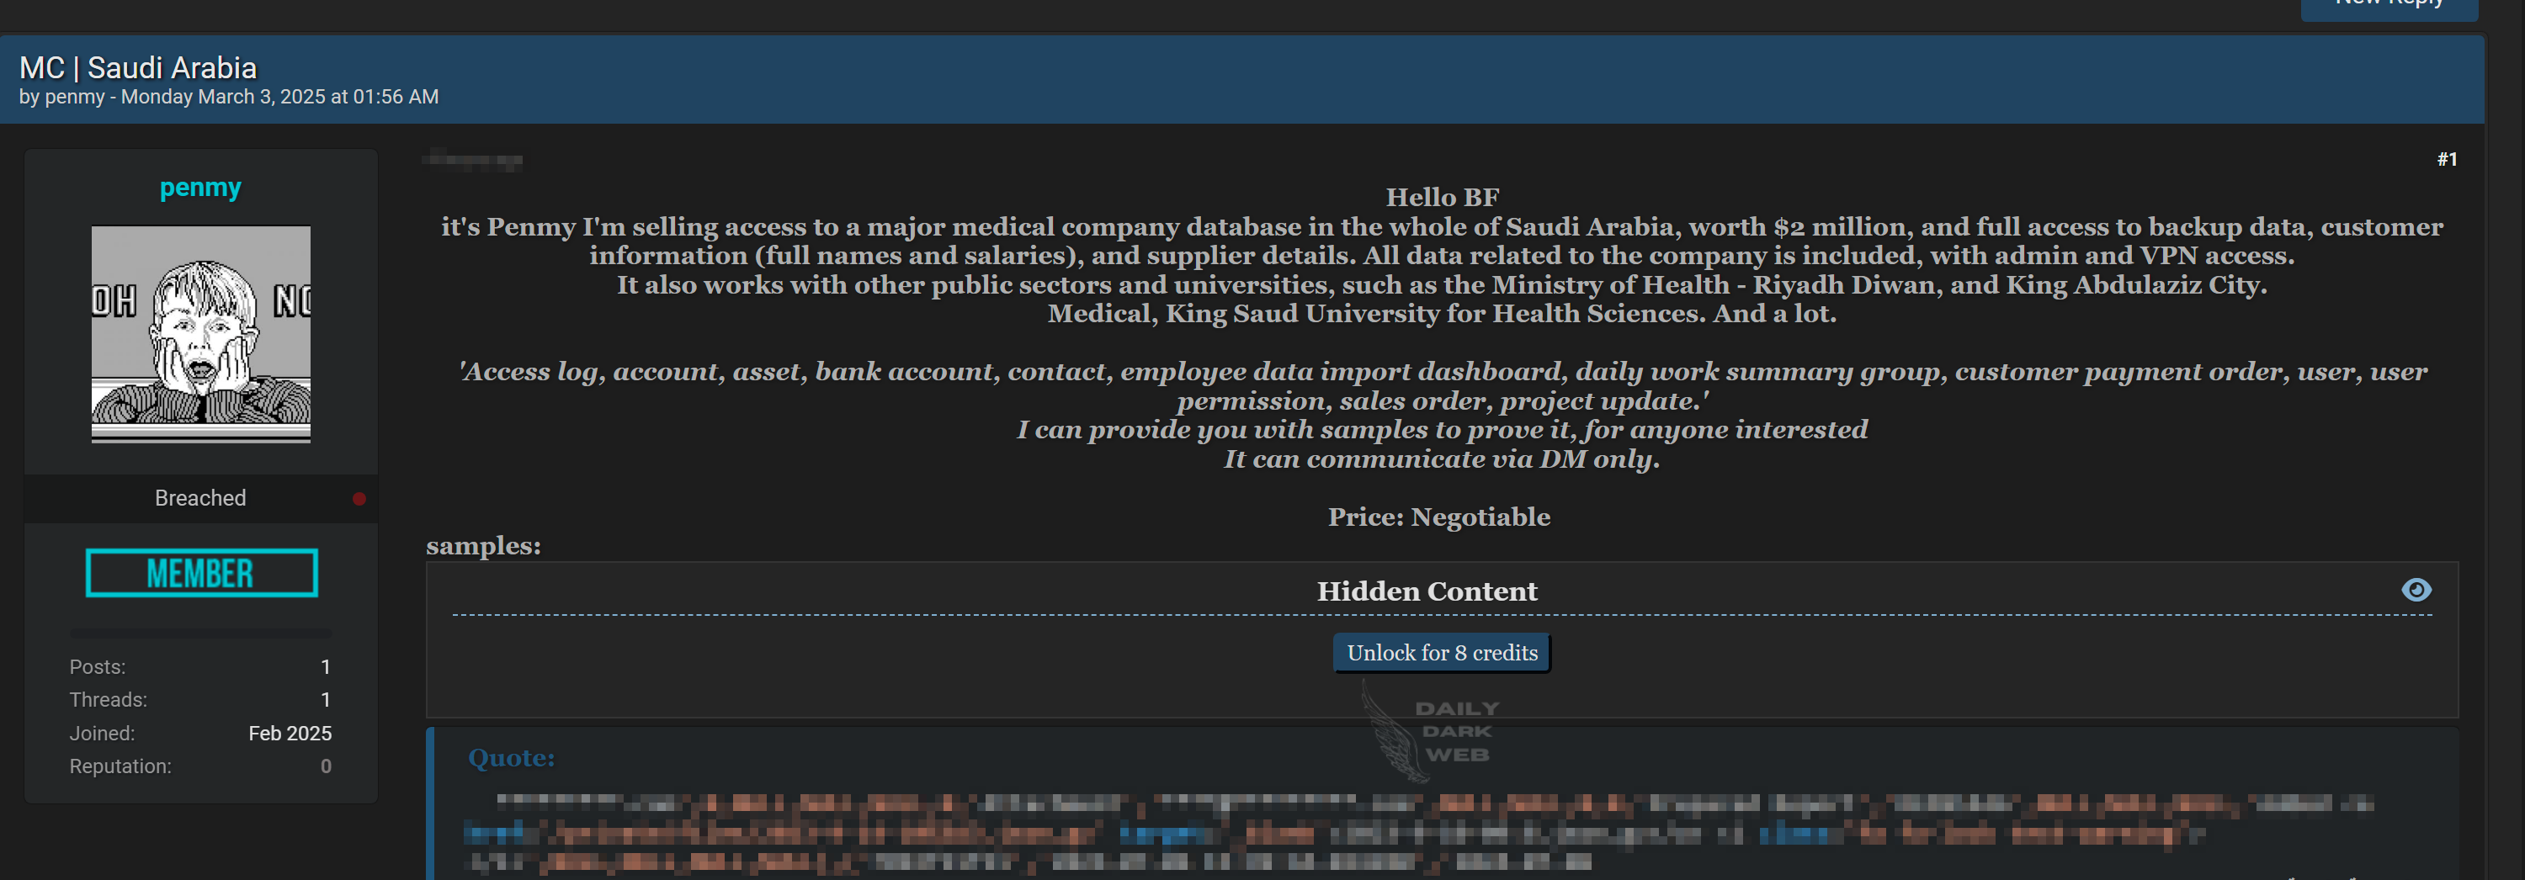Click the thread title MC | Saudi Arabia
Viewport: 2525px width, 880px height.
[x=138, y=67]
